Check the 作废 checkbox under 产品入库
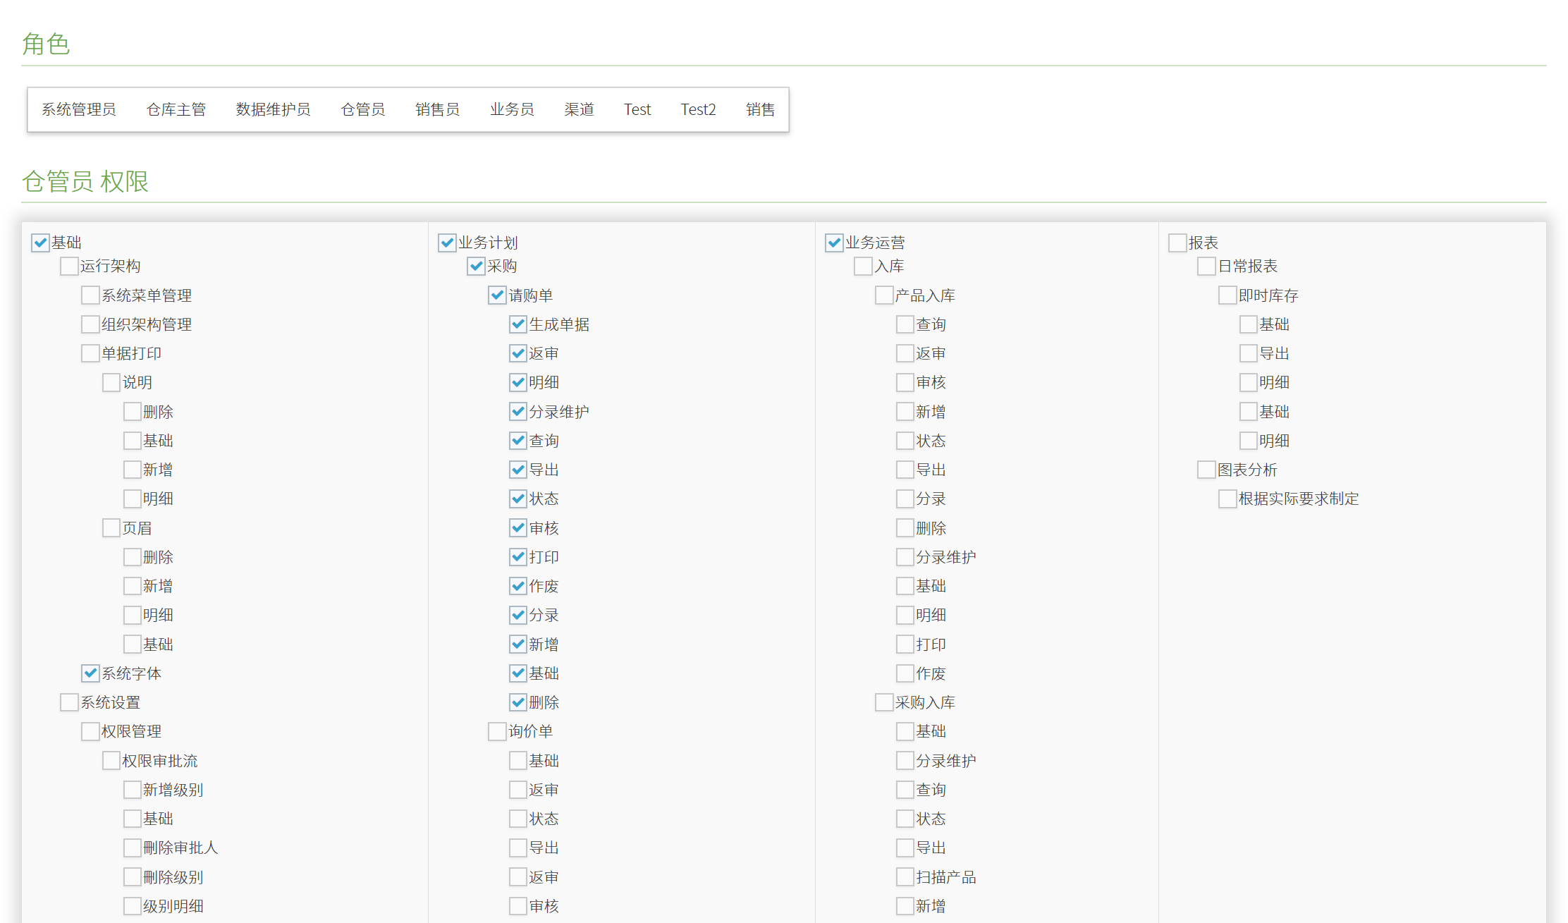The width and height of the screenshot is (1568, 923). (906, 673)
